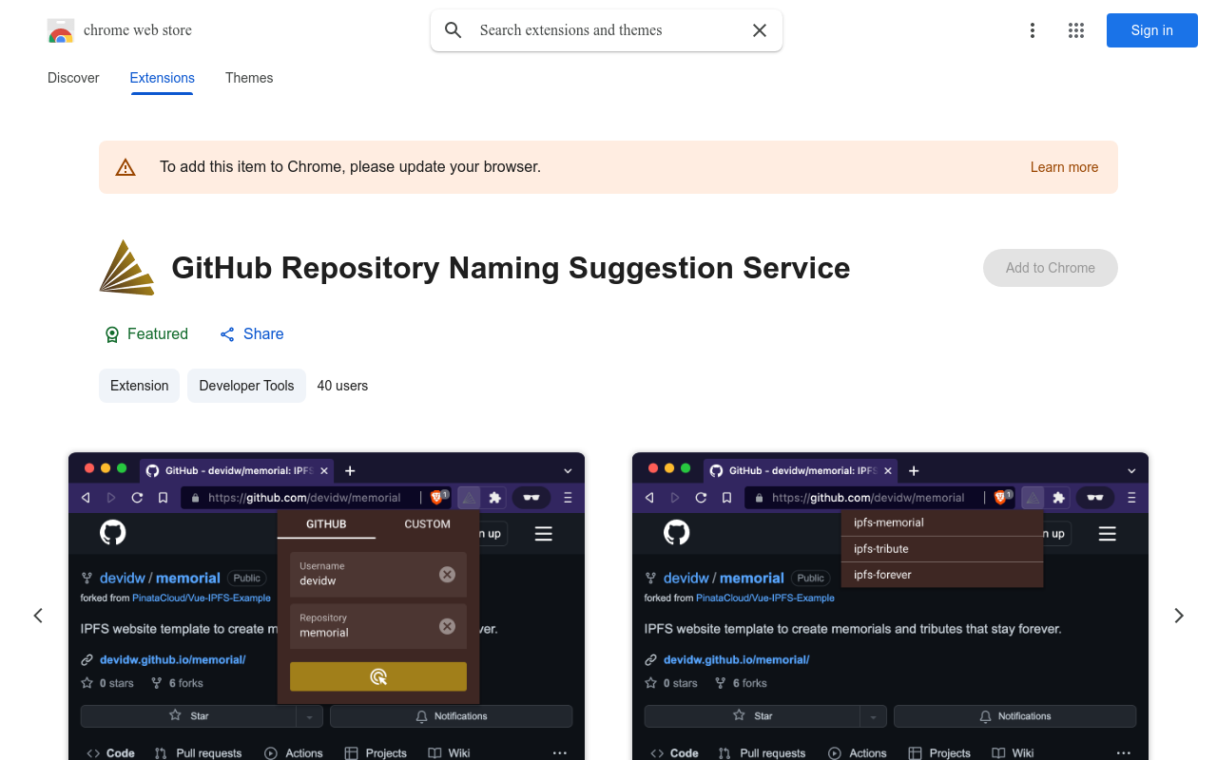
Task: Expand Star dropdown arrow in second screenshot
Action: click(x=874, y=716)
